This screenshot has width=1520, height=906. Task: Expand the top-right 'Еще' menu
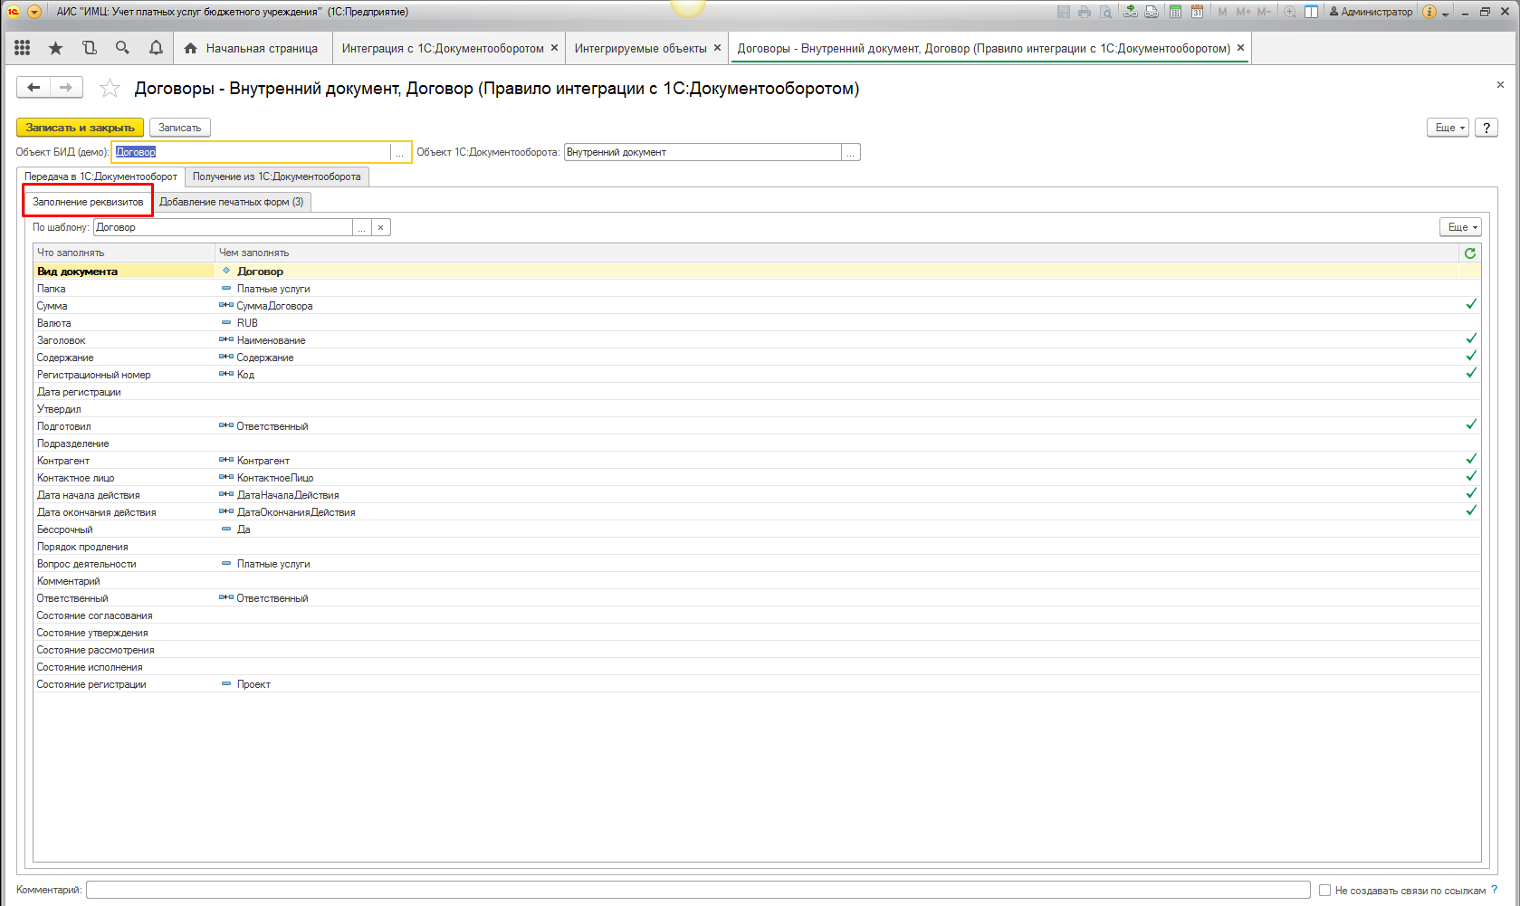[1449, 128]
